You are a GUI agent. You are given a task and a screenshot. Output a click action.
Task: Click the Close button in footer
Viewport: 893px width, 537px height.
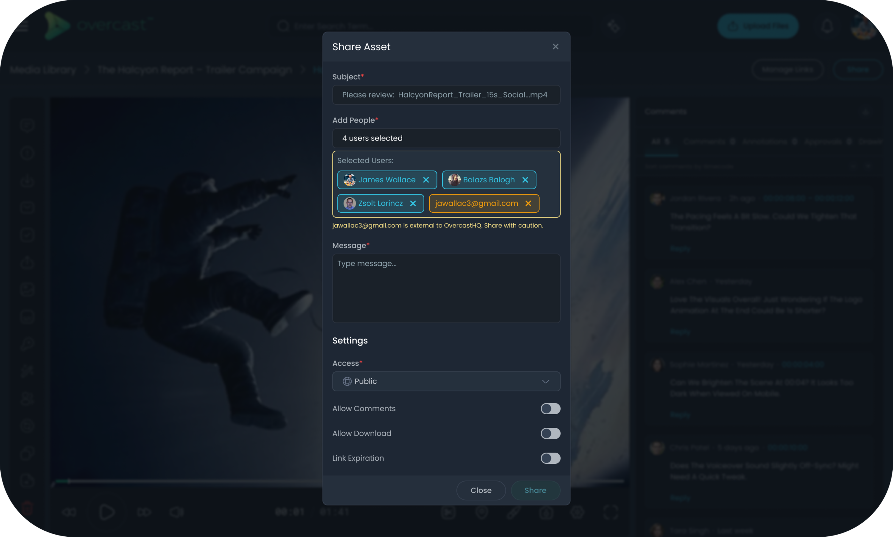point(481,490)
